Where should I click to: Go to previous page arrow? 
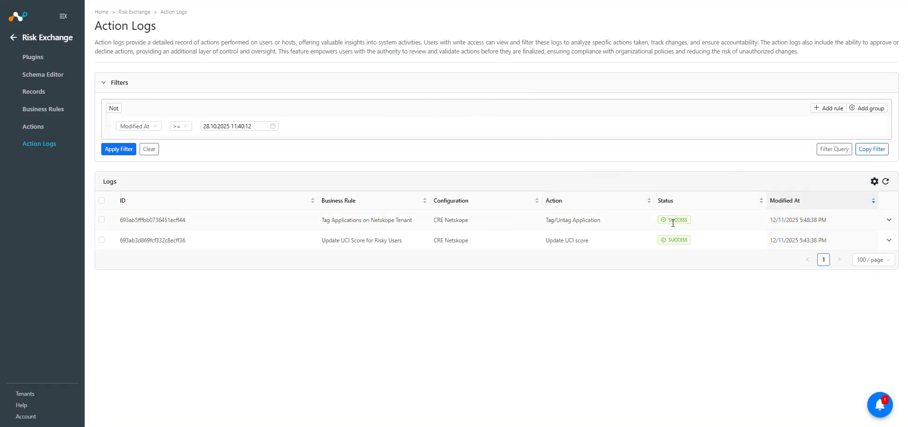[808, 260]
